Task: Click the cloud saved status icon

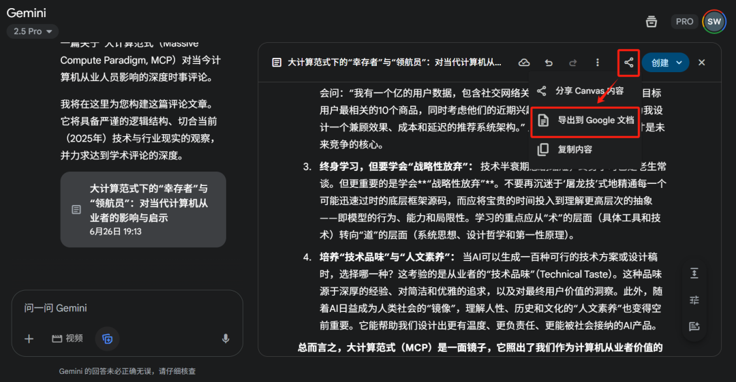Action: (x=524, y=63)
